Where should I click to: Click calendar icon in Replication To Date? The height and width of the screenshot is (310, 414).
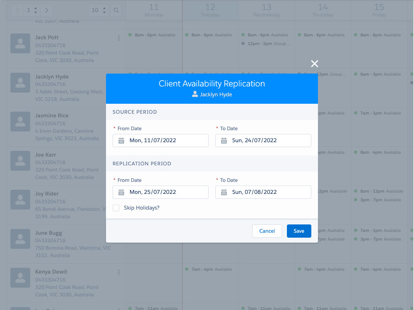tap(224, 192)
